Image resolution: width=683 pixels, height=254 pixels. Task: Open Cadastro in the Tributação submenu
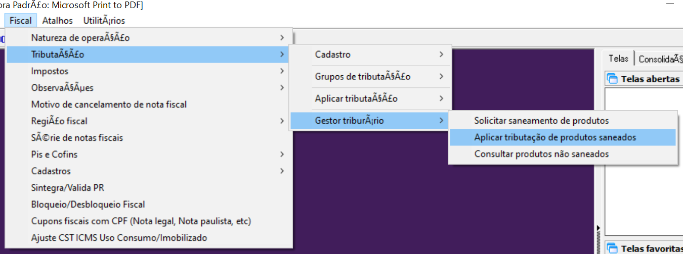[x=370, y=55]
